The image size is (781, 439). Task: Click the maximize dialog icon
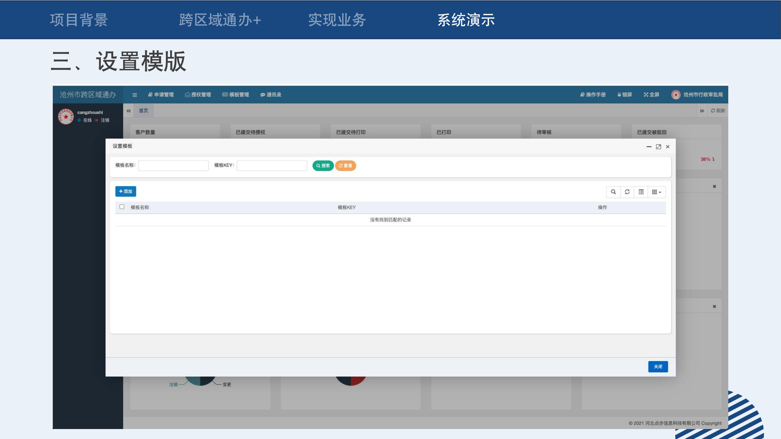click(658, 147)
